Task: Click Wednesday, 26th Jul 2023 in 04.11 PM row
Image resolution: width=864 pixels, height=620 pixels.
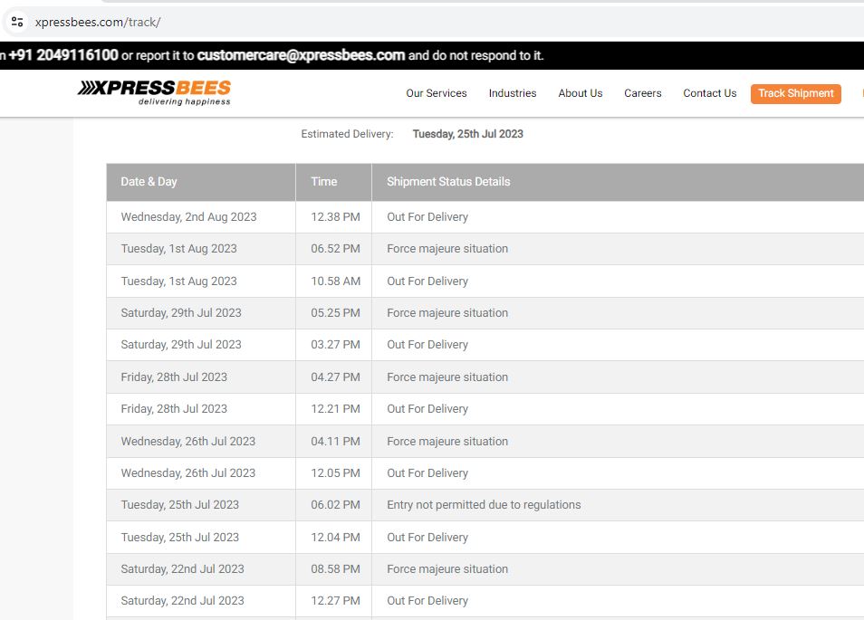Action: (x=188, y=442)
